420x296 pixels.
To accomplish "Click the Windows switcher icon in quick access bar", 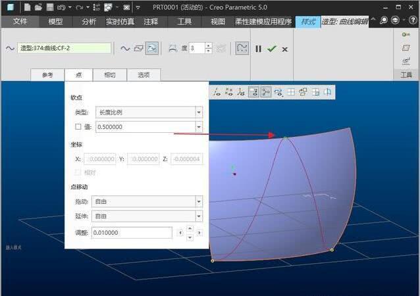I will pyautogui.click(x=108, y=7).
